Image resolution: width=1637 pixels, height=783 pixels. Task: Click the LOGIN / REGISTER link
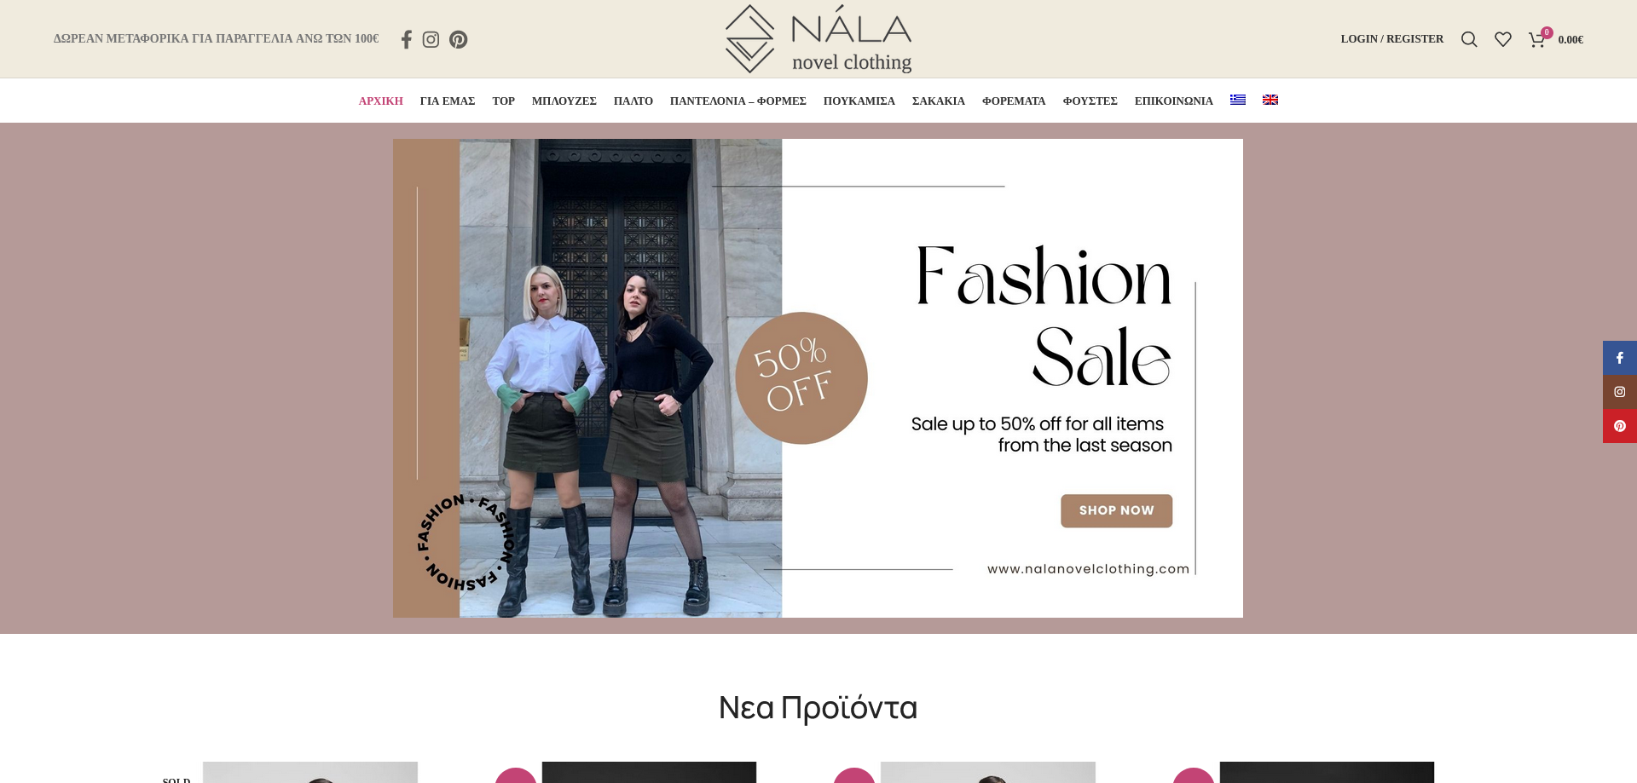coord(1391,39)
